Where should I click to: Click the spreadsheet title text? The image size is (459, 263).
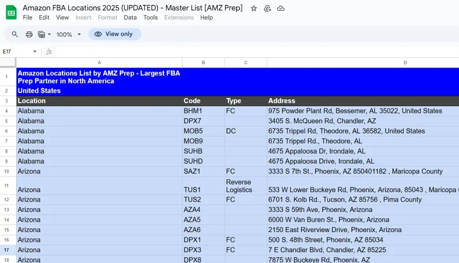133,8
